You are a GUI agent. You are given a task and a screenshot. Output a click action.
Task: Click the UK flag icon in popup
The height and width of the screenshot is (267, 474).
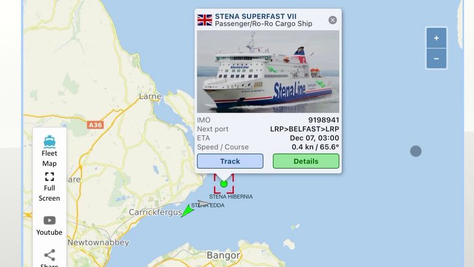pyautogui.click(x=205, y=20)
